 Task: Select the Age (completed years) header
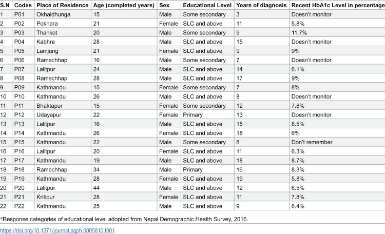coord(124,5)
